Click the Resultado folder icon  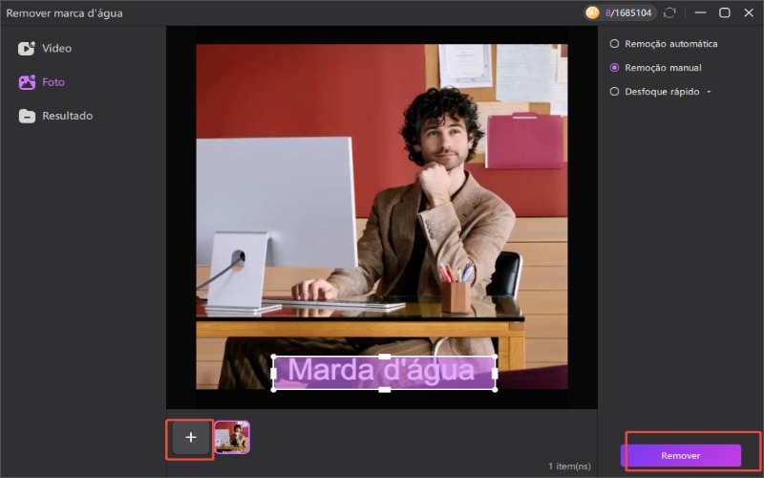pyautogui.click(x=27, y=116)
